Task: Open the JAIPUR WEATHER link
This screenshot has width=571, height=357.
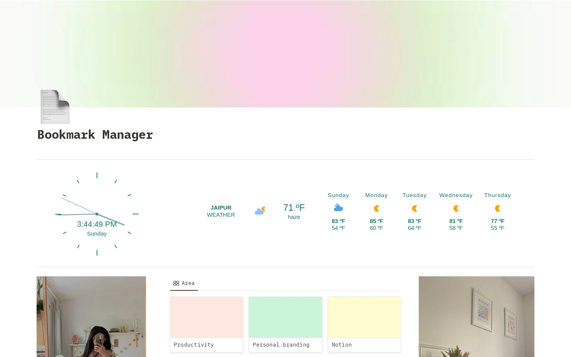Action: [221, 211]
